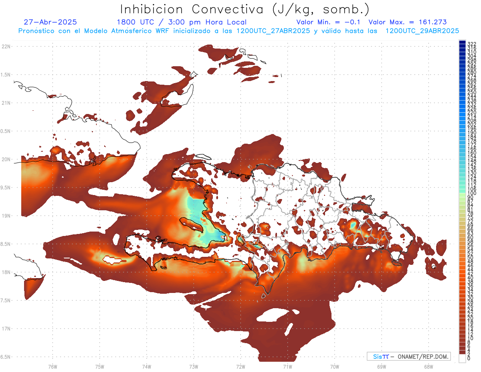Click the '60' value on the color scale

point(471,237)
